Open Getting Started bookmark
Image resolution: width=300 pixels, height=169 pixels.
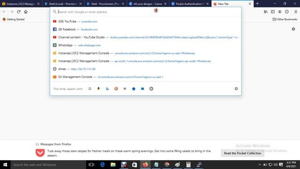[14, 19]
